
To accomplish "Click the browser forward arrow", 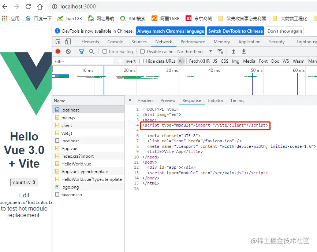I will coord(16,7).
